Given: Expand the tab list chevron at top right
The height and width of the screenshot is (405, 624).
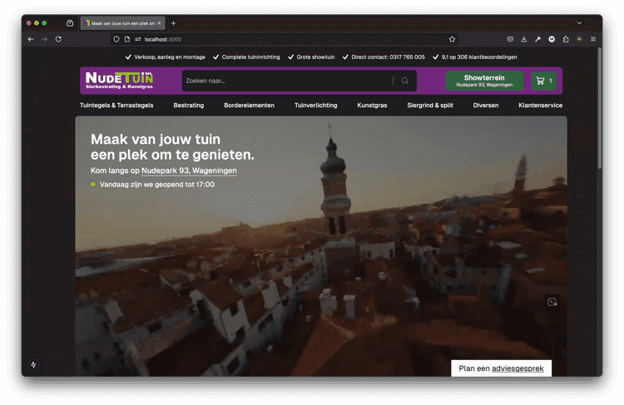Looking at the screenshot, I should pos(580,22).
